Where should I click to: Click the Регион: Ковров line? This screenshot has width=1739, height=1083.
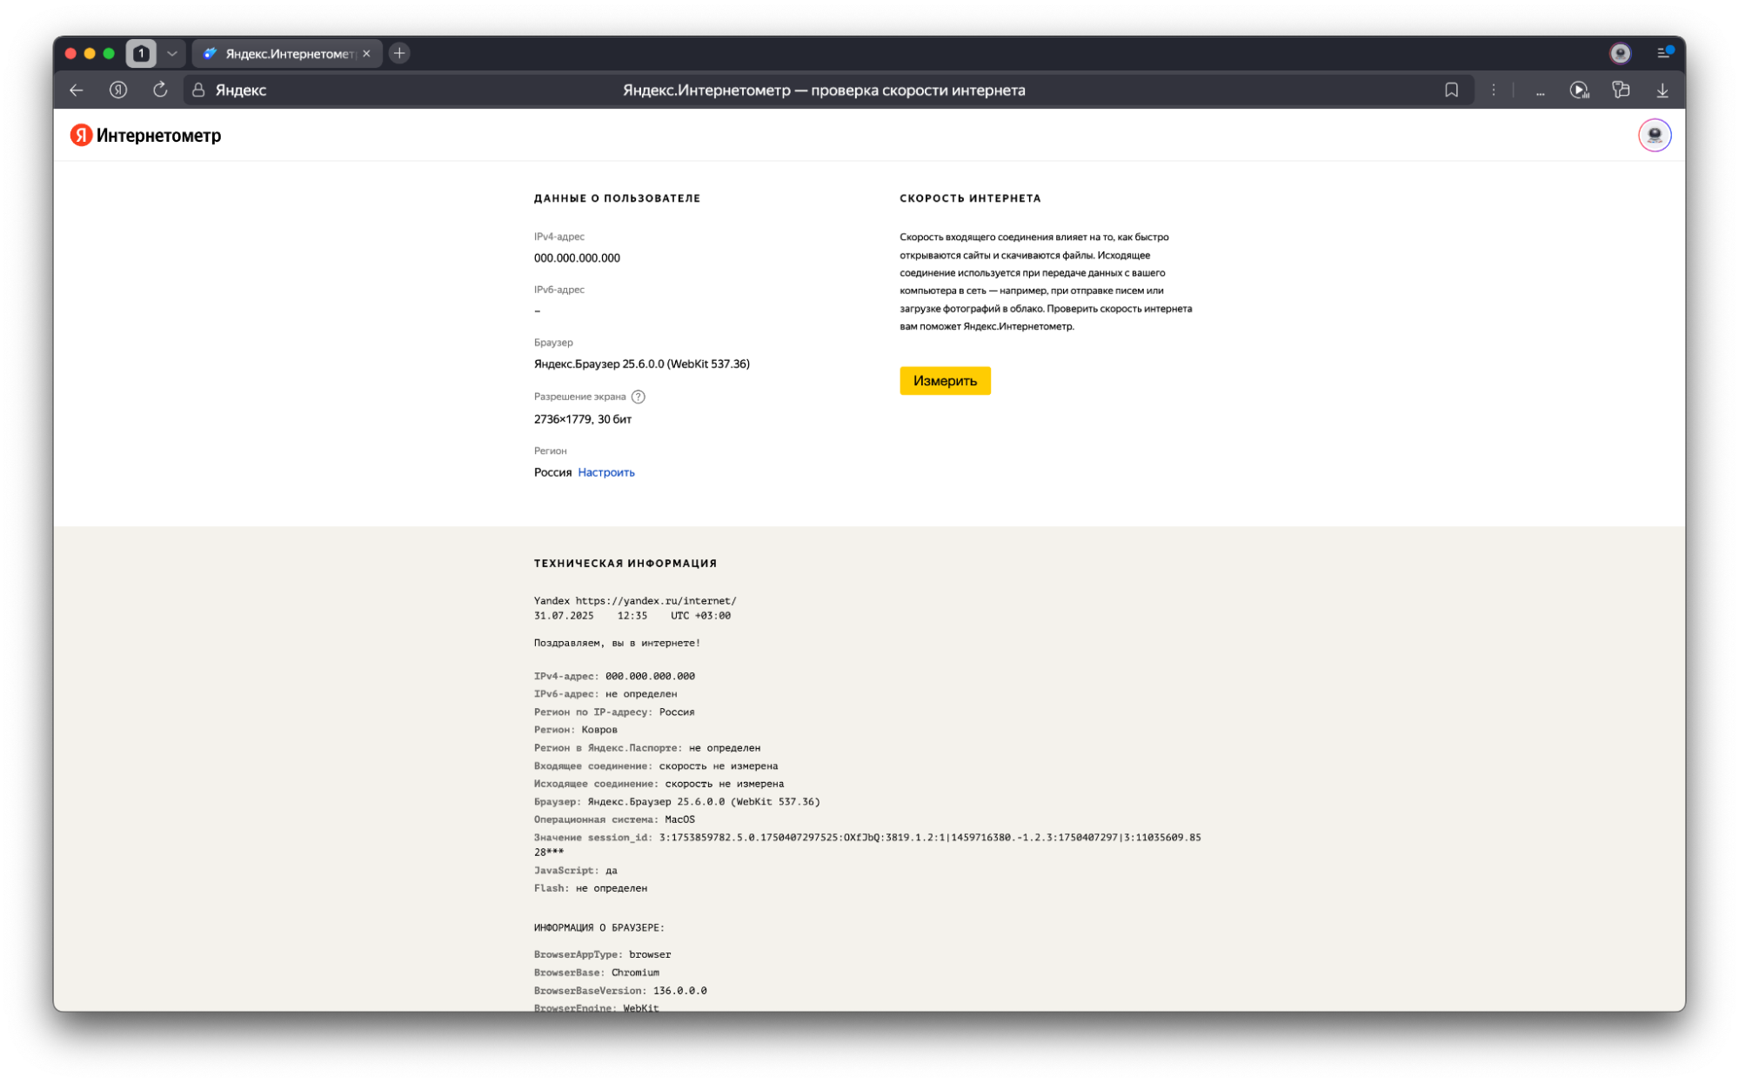[576, 730]
